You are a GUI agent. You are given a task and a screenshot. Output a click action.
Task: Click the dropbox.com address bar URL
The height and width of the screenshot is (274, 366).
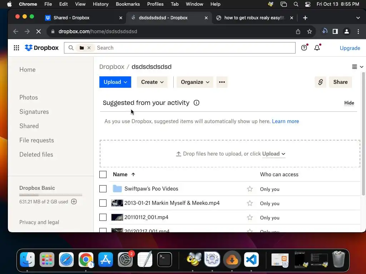[x=98, y=31]
